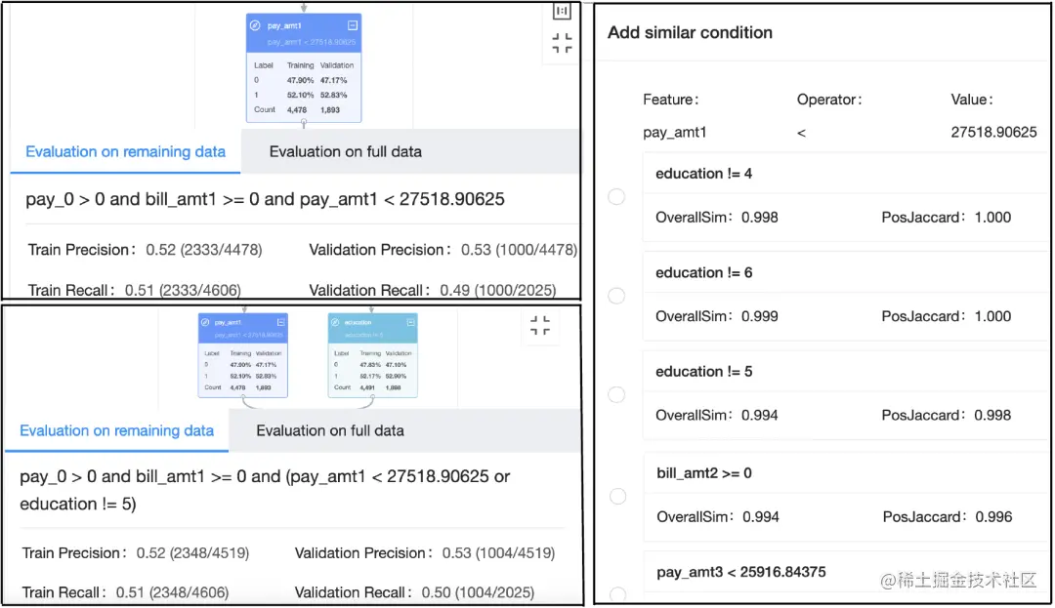Click the rule text ending 'pay_amt1 < 27518.90625'
1055x608 pixels.
265,199
